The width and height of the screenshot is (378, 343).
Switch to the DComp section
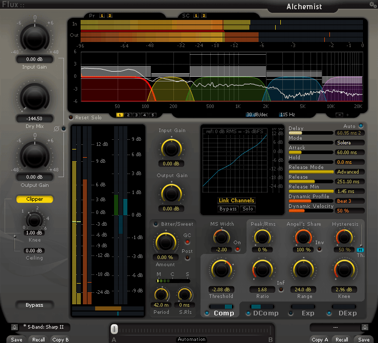pyautogui.click(x=265, y=313)
